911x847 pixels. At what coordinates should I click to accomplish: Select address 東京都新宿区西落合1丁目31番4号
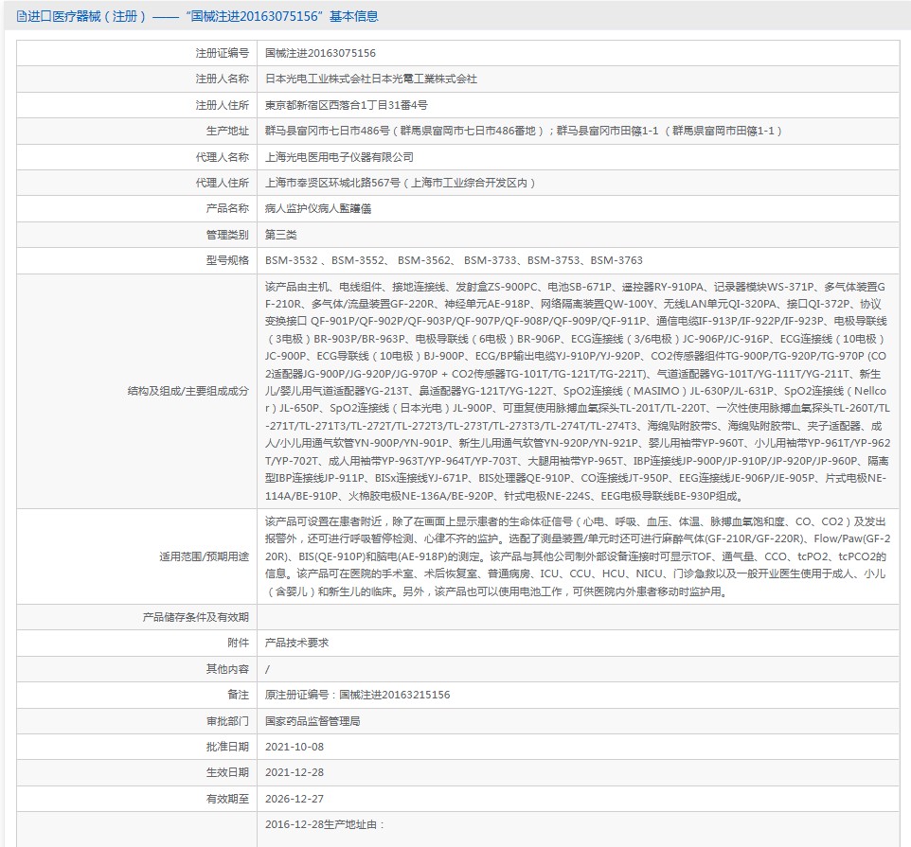[347, 105]
